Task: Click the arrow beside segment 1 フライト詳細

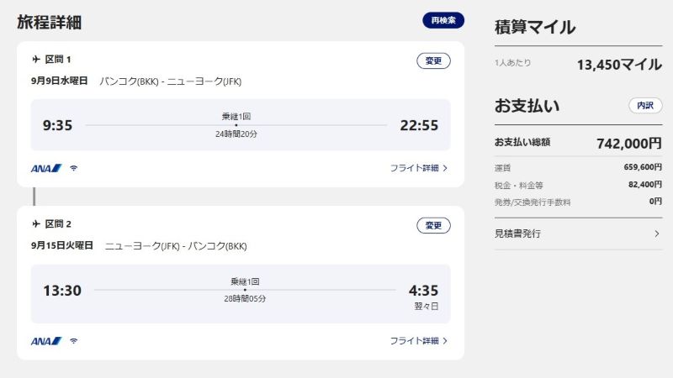Action: (445, 168)
